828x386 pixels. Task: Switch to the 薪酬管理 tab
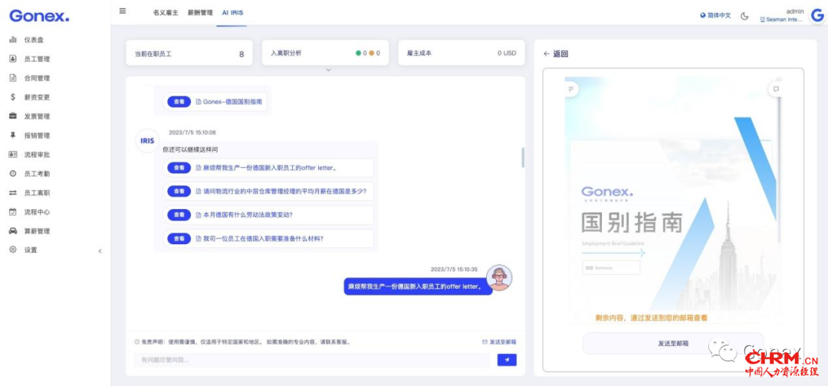click(200, 13)
